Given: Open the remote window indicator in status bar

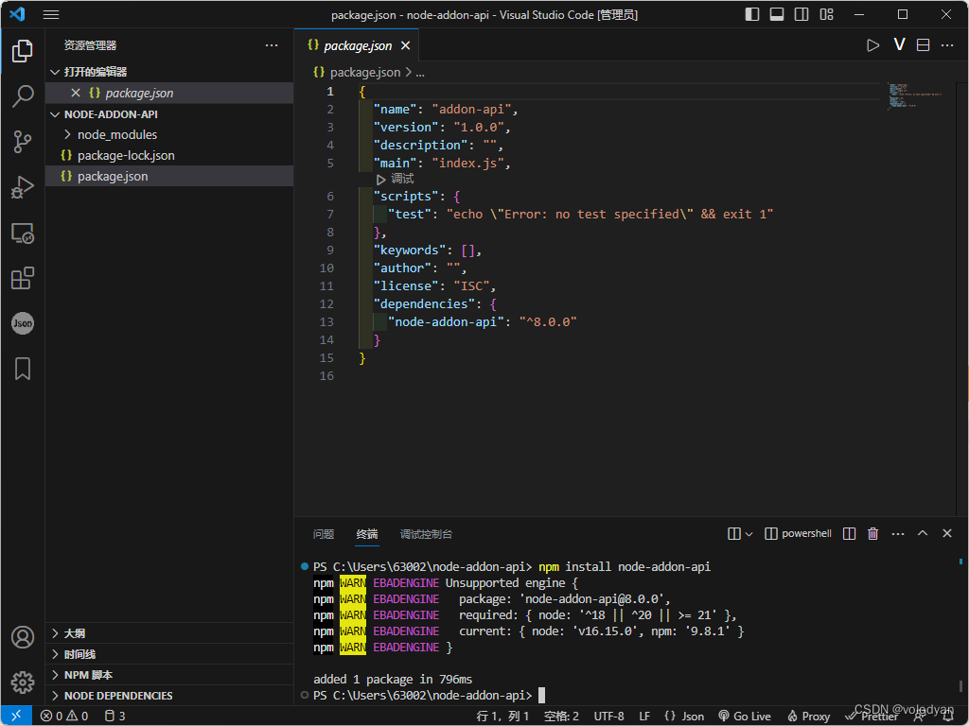Looking at the screenshot, I should coord(16,716).
